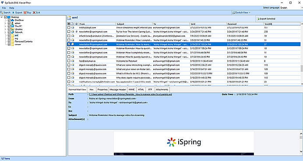The height and width of the screenshot is (161, 303).
Task: Switch to the Attachments tab
Action: click(x=162, y=90)
